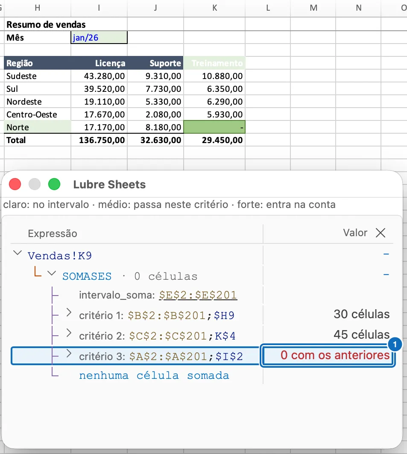Collapse the SOMASES node chevron
This screenshot has height=454, width=407.
click(x=52, y=273)
